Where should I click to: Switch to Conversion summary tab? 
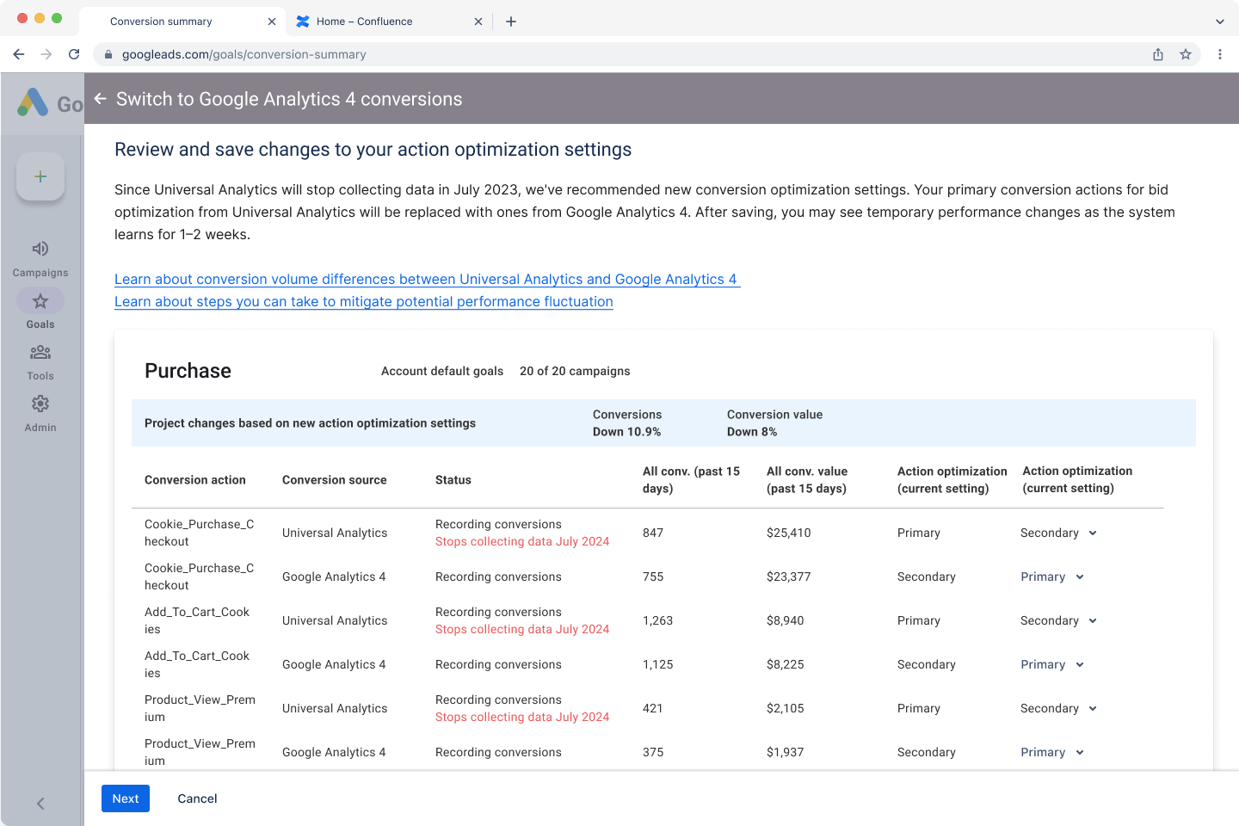(181, 22)
